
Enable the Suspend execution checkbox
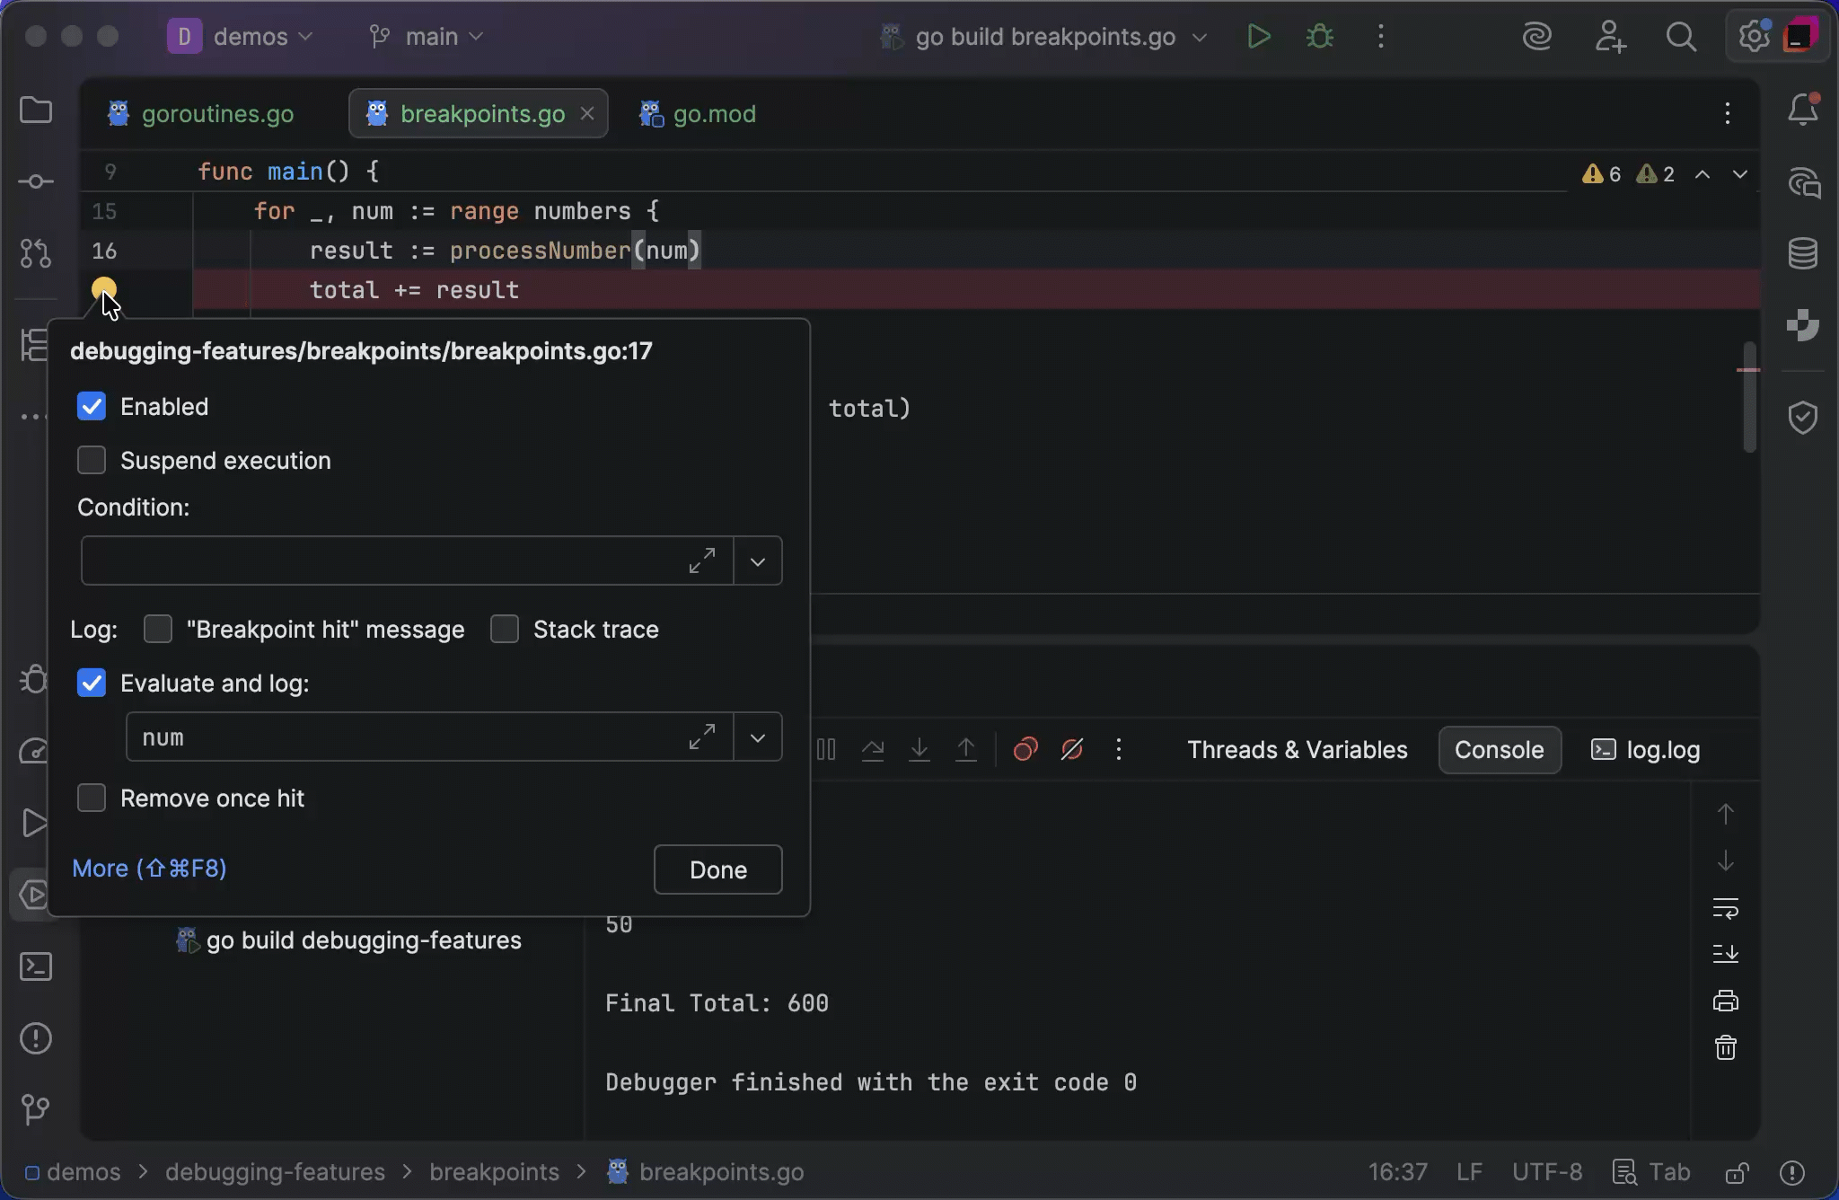click(92, 461)
